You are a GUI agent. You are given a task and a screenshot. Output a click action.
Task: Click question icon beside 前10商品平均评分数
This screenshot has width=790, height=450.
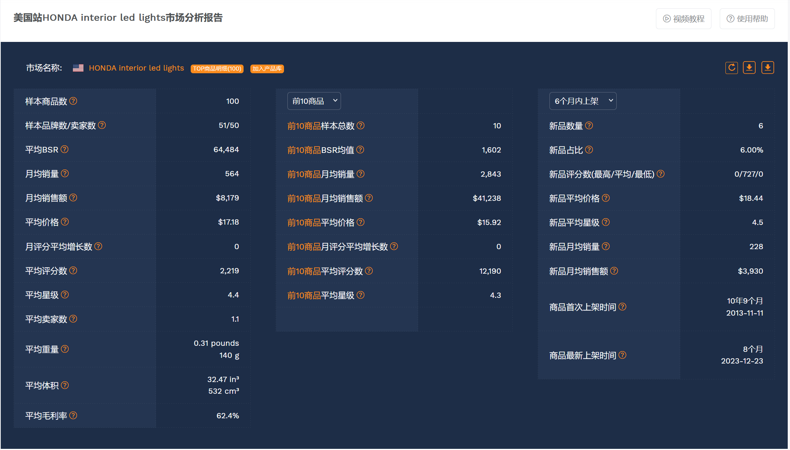pyautogui.click(x=369, y=271)
